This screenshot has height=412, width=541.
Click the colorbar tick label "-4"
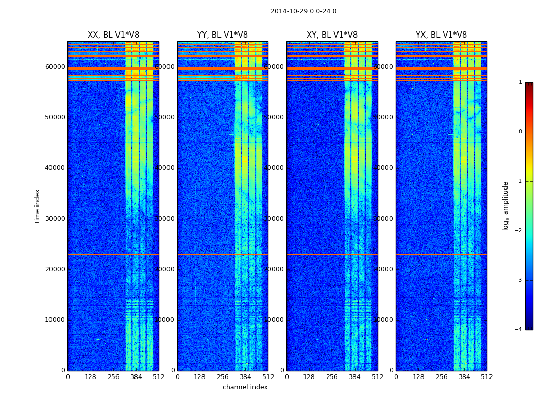point(520,330)
